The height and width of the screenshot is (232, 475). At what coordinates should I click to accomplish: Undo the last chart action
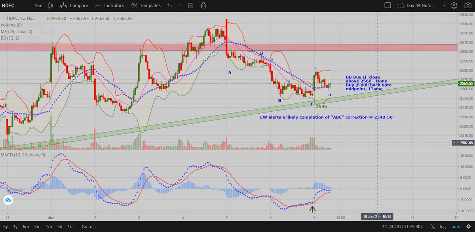pyautogui.click(x=169, y=6)
